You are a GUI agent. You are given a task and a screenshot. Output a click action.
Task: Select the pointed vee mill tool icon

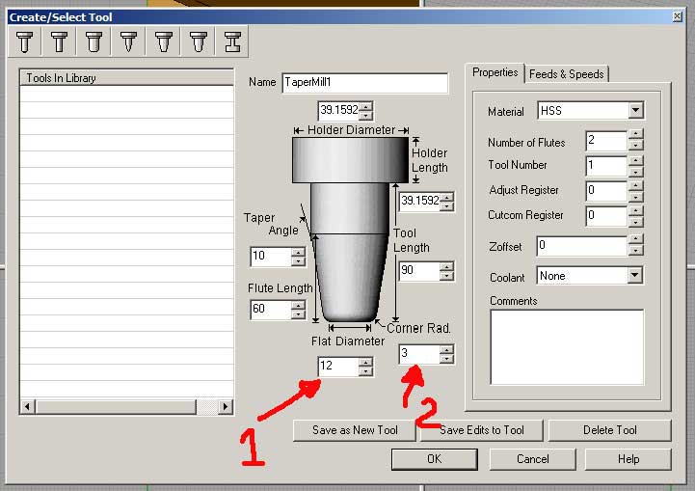[129, 41]
